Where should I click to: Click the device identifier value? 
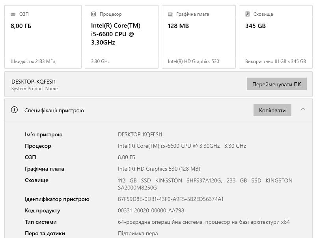[x=170, y=199]
